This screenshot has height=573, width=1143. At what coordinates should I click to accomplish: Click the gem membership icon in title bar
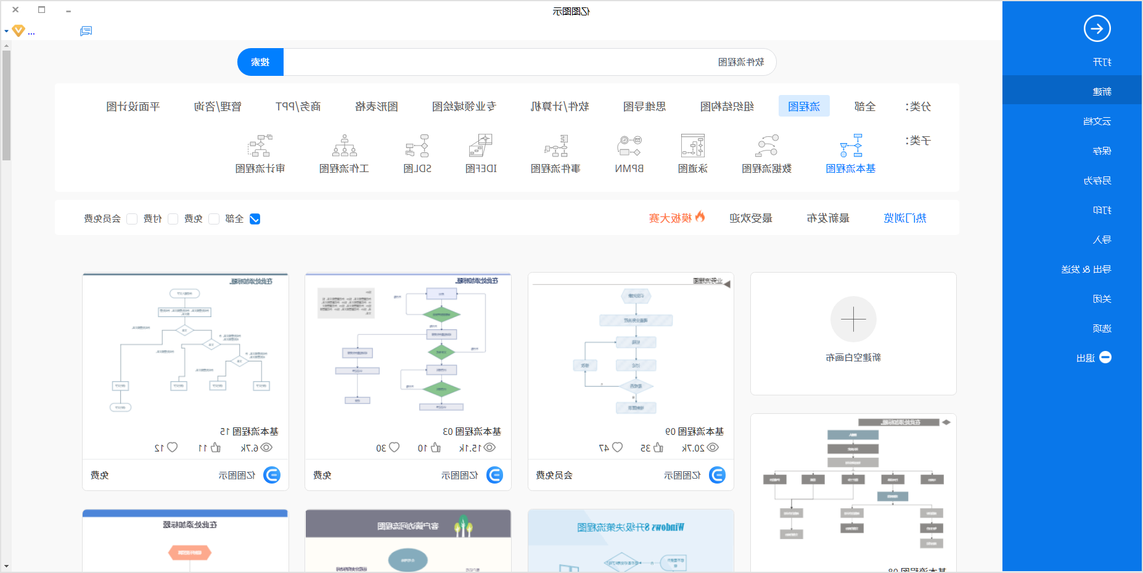click(x=18, y=30)
